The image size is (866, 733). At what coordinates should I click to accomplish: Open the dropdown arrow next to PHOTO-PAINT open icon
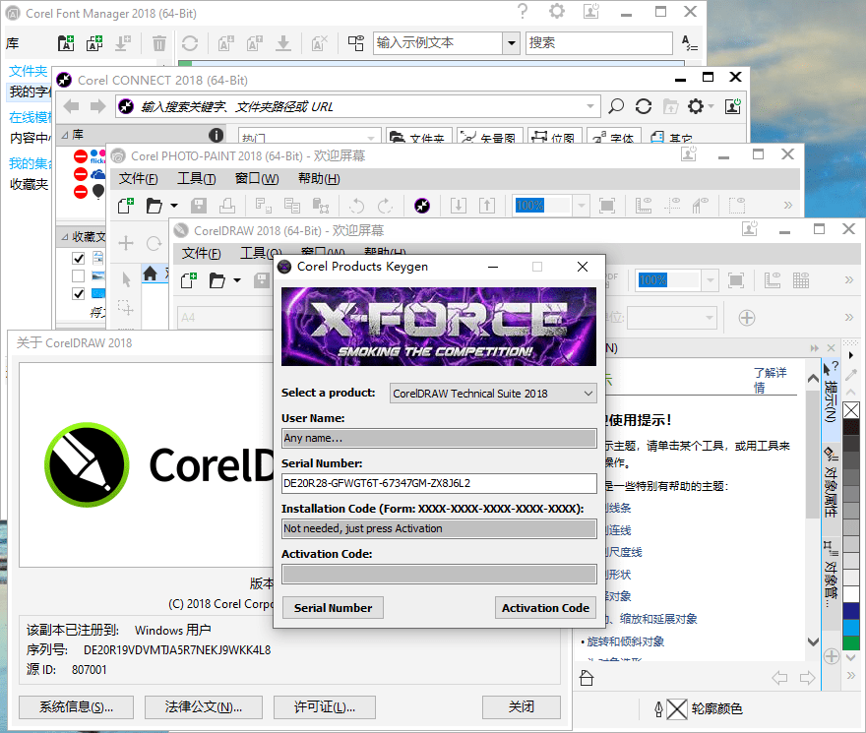[174, 206]
